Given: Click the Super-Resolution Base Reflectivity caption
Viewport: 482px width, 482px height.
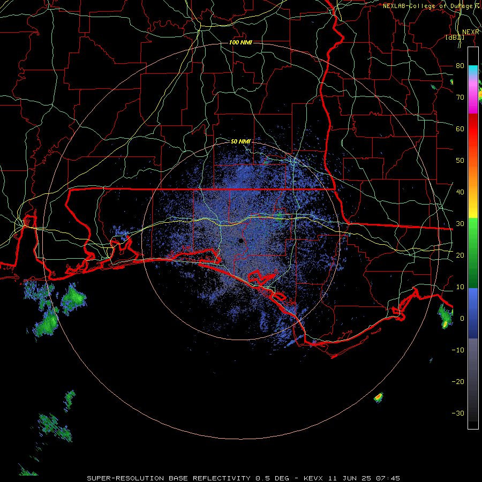Looking at the screenshot, I should (x=169, y=478).
